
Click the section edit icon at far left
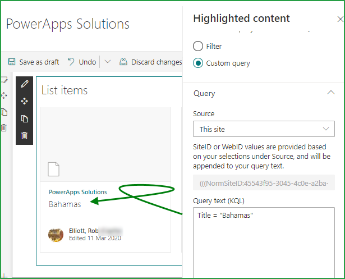click(x=4, y=80)
